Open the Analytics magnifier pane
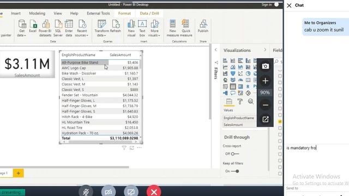349x196 pixels. click(251, 102)
